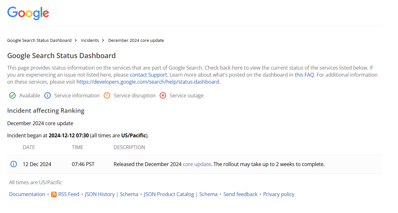Screen dimensions: 398x213
Task: Click the Incident affecting Ranking heading
Action: 46,110
